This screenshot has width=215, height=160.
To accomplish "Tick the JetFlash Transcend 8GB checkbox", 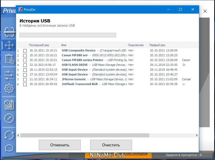I will [x=25, y=84].
